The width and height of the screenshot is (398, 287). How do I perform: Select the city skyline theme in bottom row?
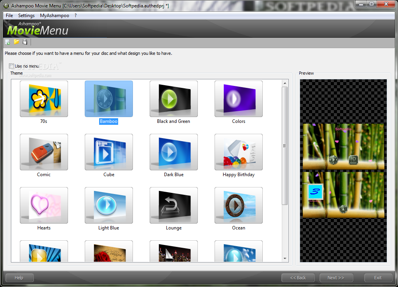(x=174, y=251)
